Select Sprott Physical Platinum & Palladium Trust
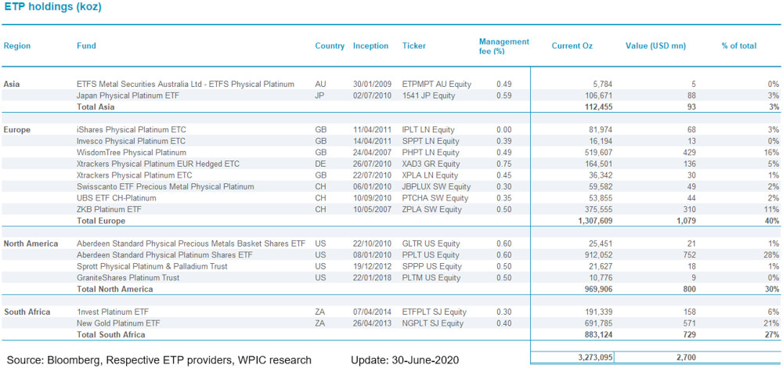This screenshot has height=368, width=783. point(152,267)
